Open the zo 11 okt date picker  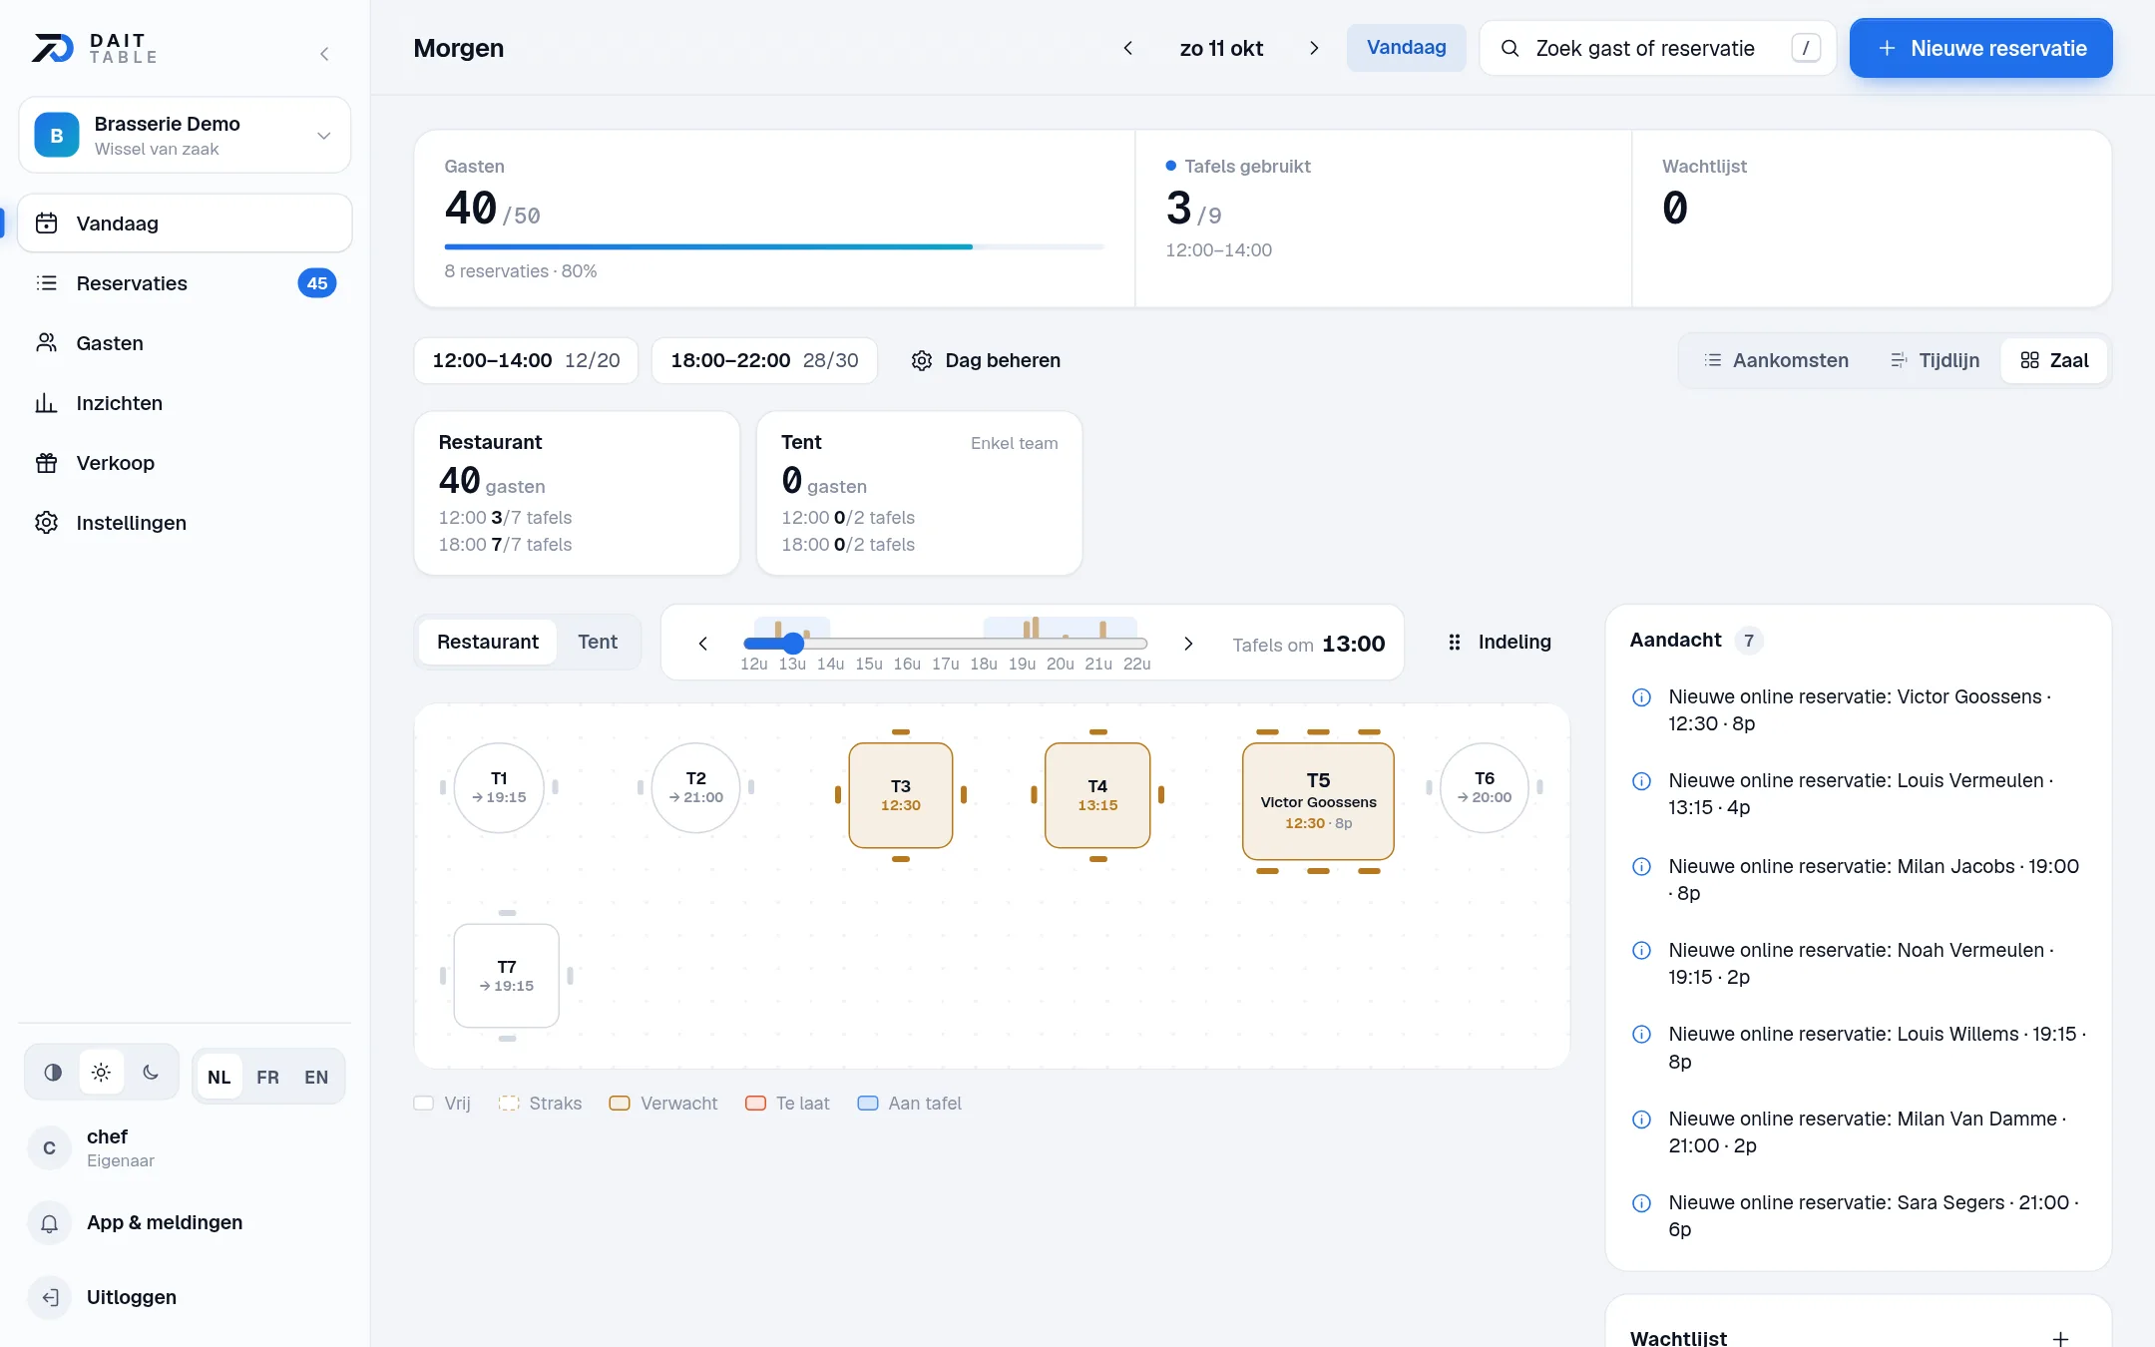point(1221,48)
